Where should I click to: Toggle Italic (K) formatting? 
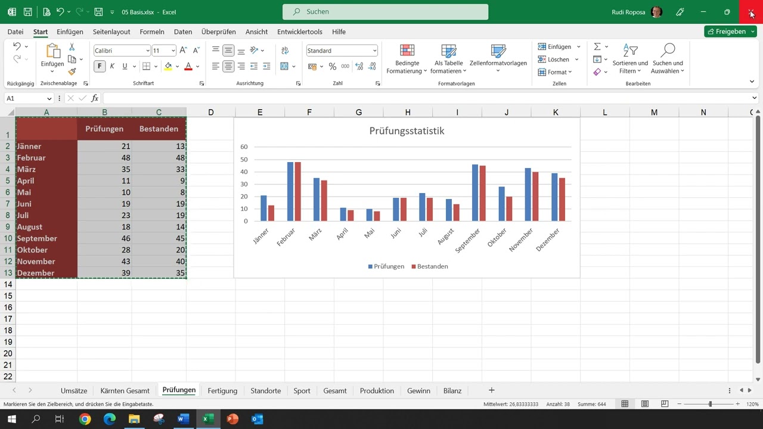(112, 66)
